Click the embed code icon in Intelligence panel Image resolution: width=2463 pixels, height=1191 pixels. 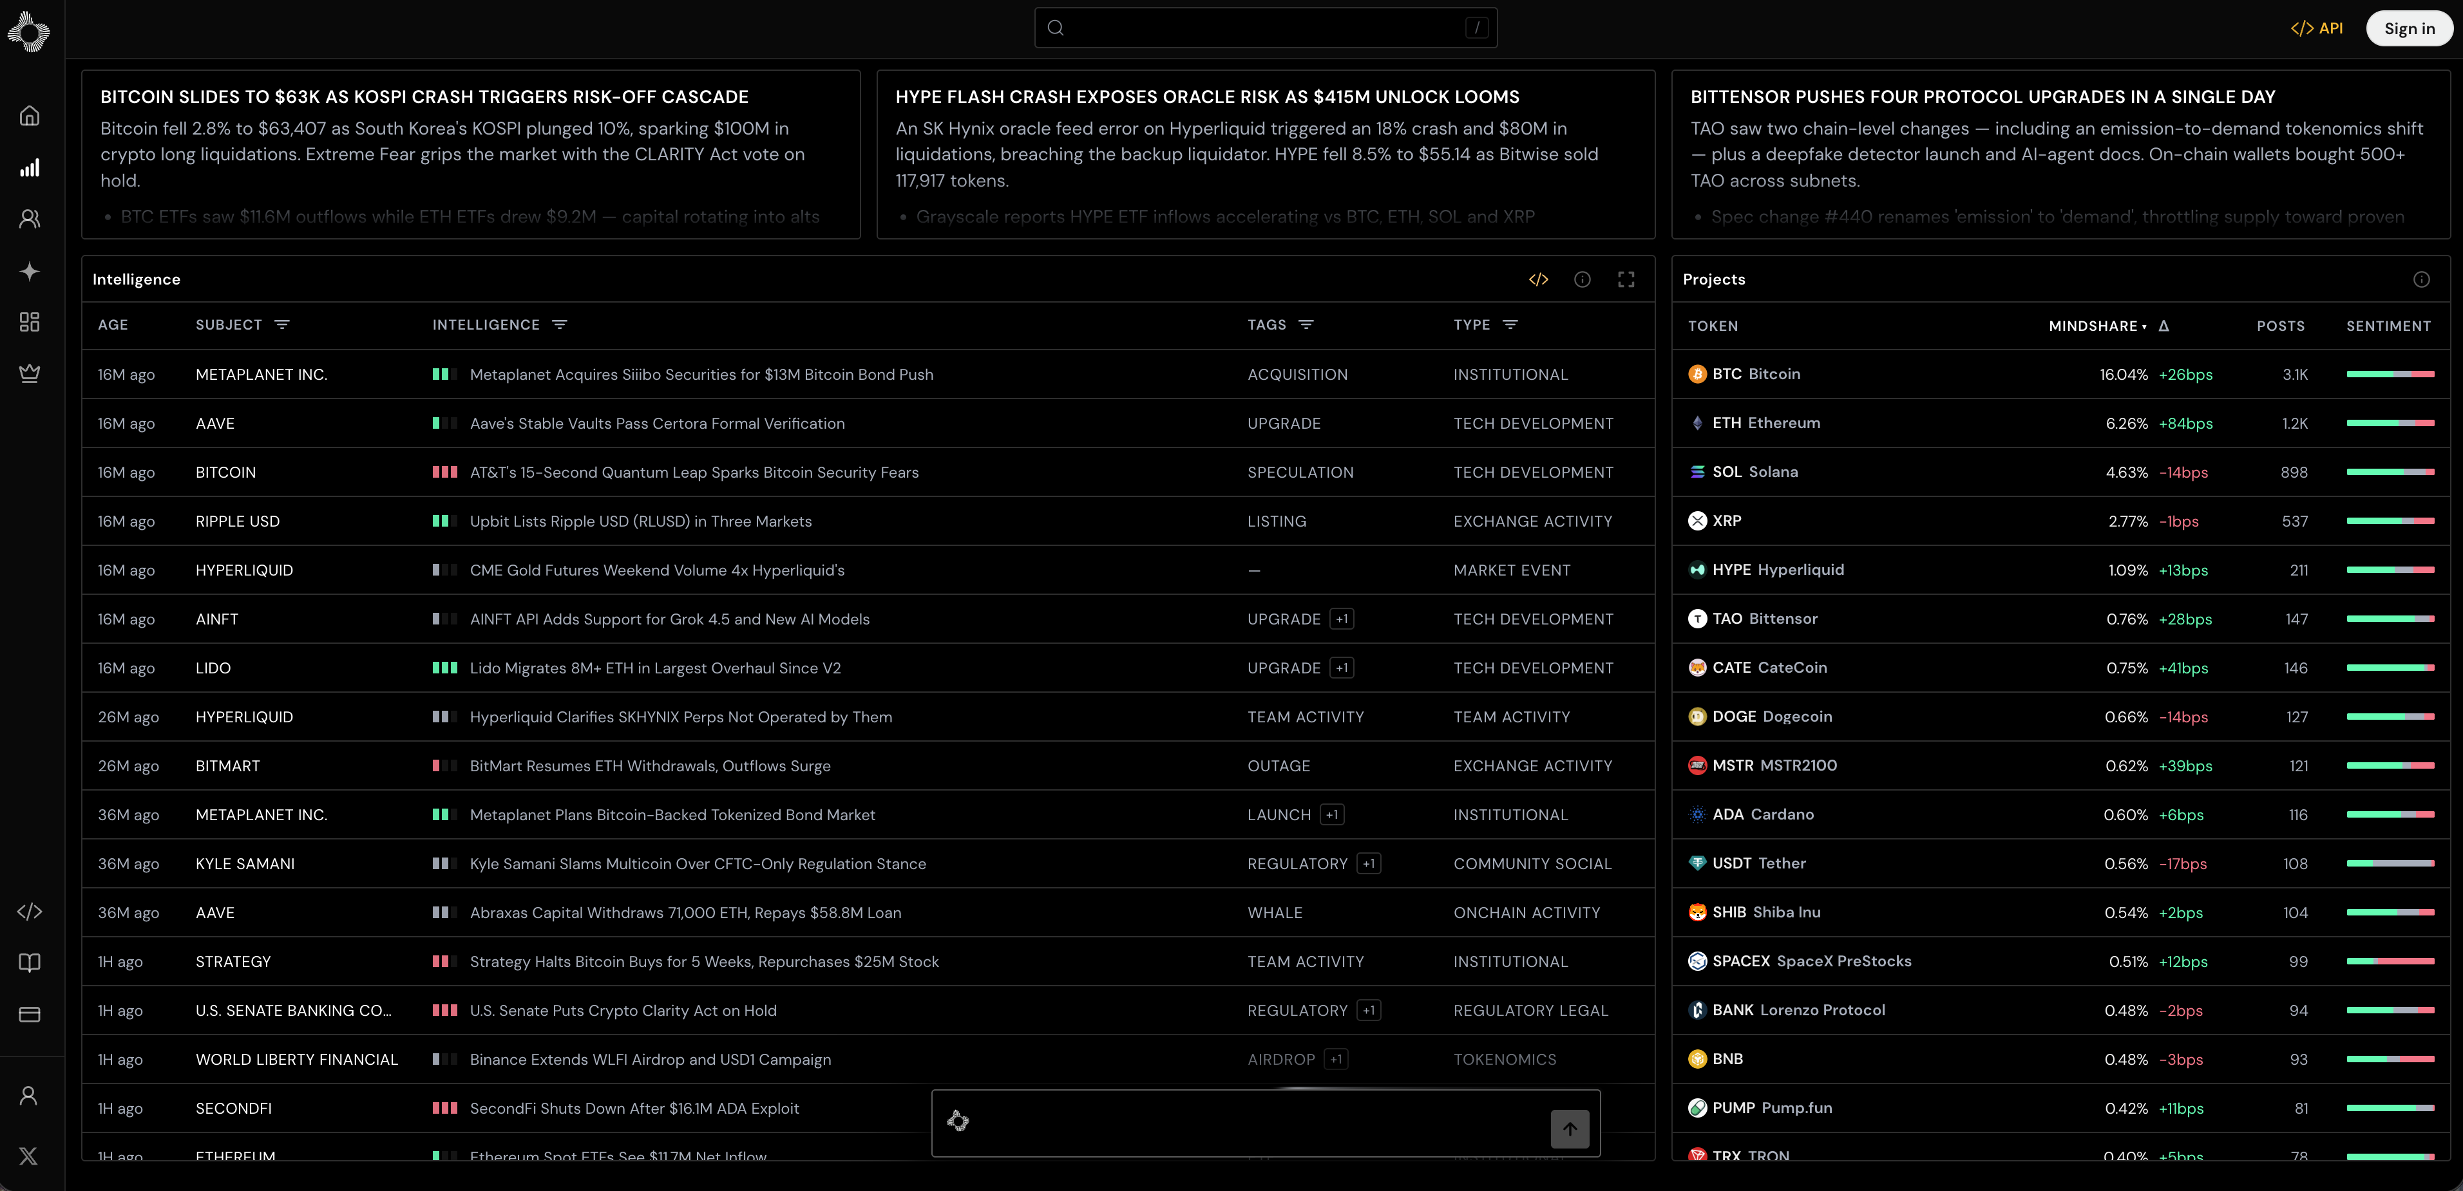tap(1539, 279)
